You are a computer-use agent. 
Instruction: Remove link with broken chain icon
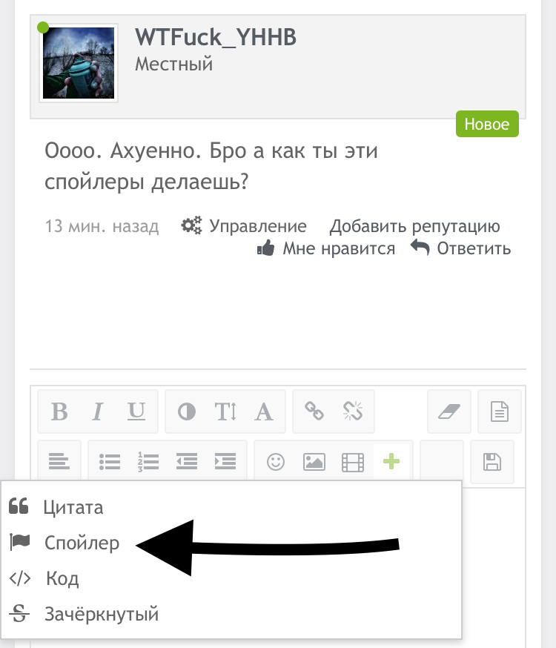(x=353, y=411)
